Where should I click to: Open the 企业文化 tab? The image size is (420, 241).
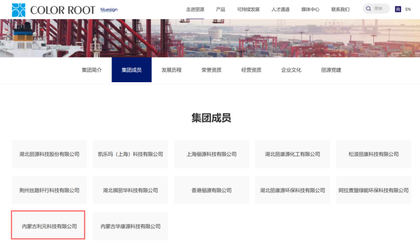tap(291, 70)
